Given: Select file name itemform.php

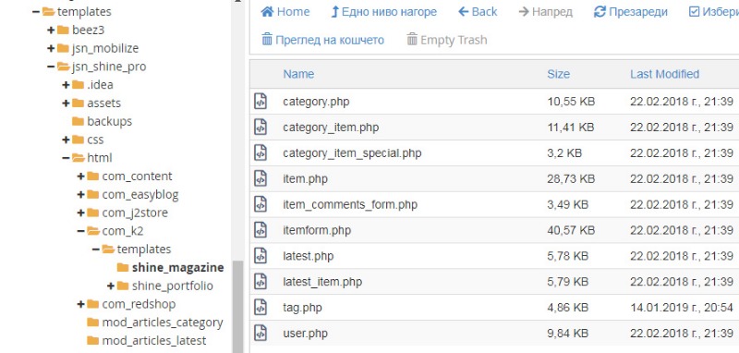Looking at the screenshot, I should point(317,230).
